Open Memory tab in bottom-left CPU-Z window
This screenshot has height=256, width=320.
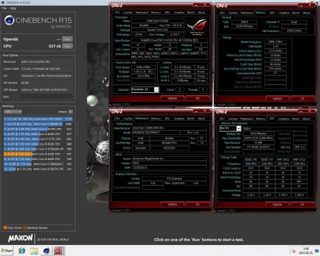click(156, 118)
